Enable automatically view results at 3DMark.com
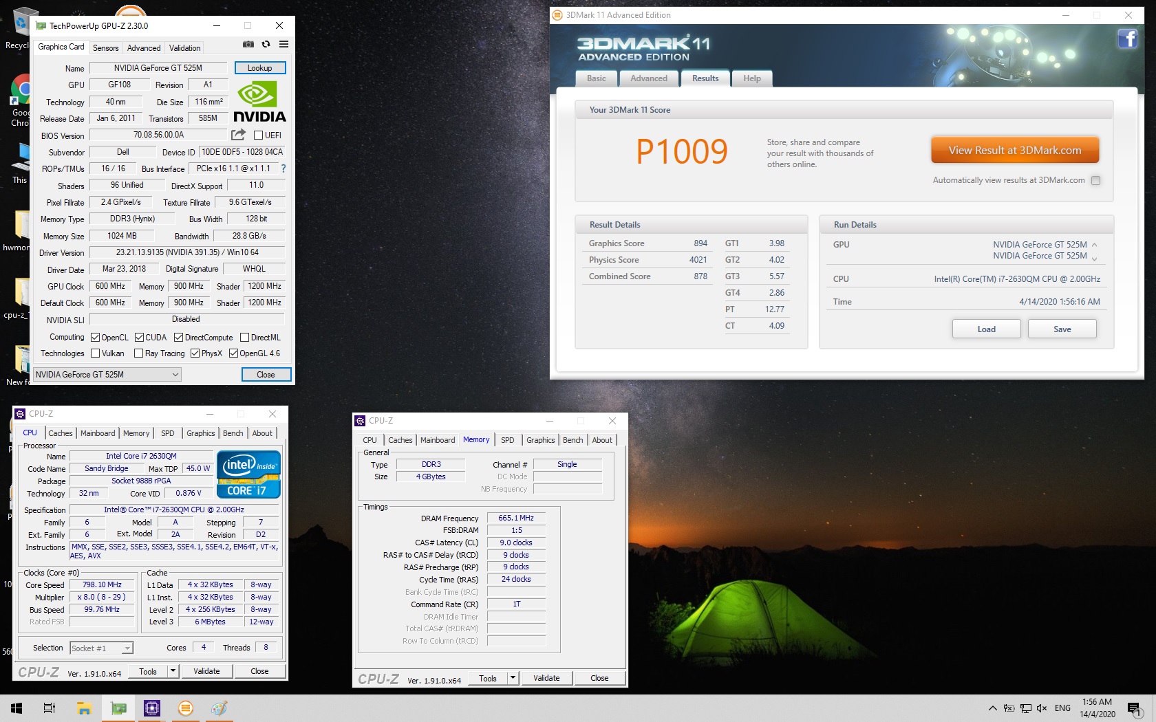1156x722 pixels. (1096, 181)
